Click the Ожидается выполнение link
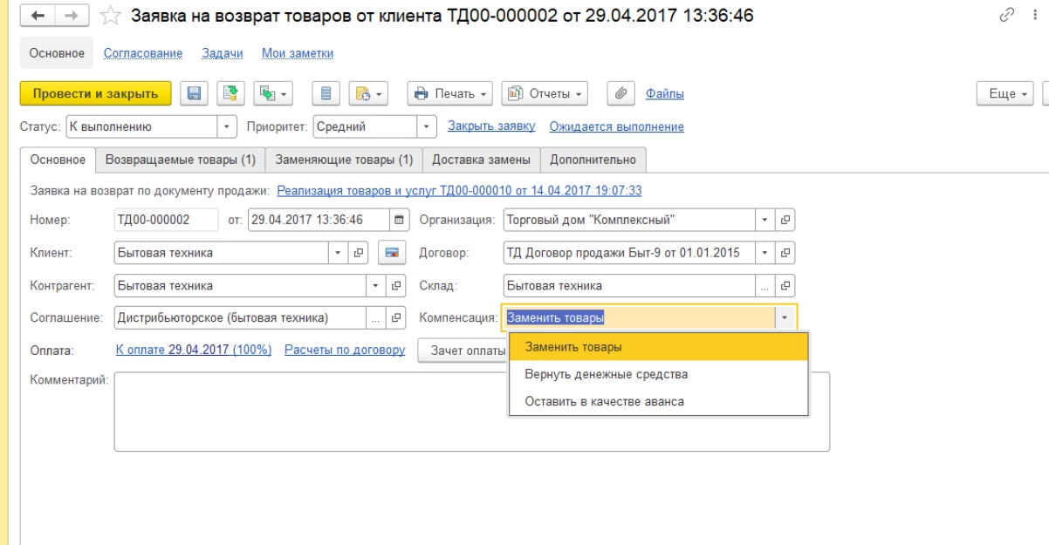The image size is (1049, 545). [x=616, y=126]
